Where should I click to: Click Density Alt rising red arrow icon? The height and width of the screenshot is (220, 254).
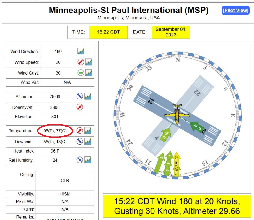pos(80,107)
